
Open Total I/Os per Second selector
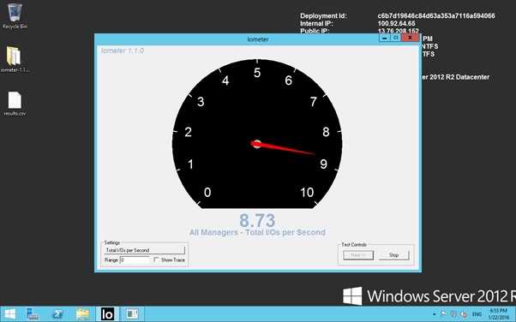tap(145, 250)
